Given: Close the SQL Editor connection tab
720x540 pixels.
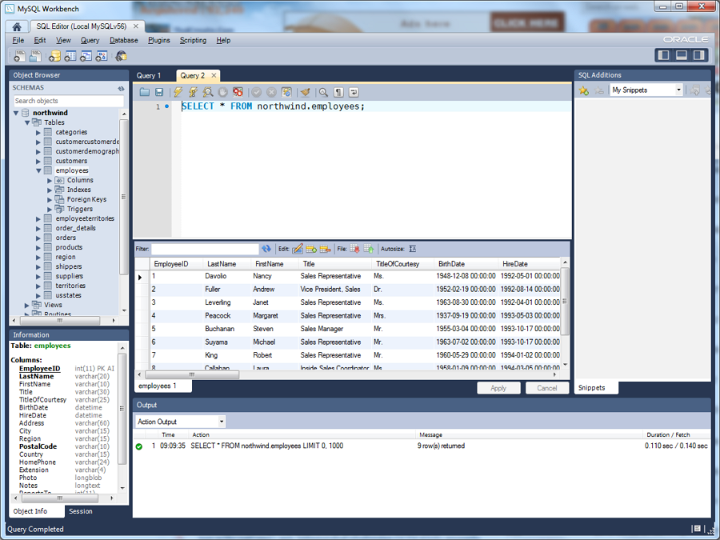Looking at the screenshot, I should point(136,26).
